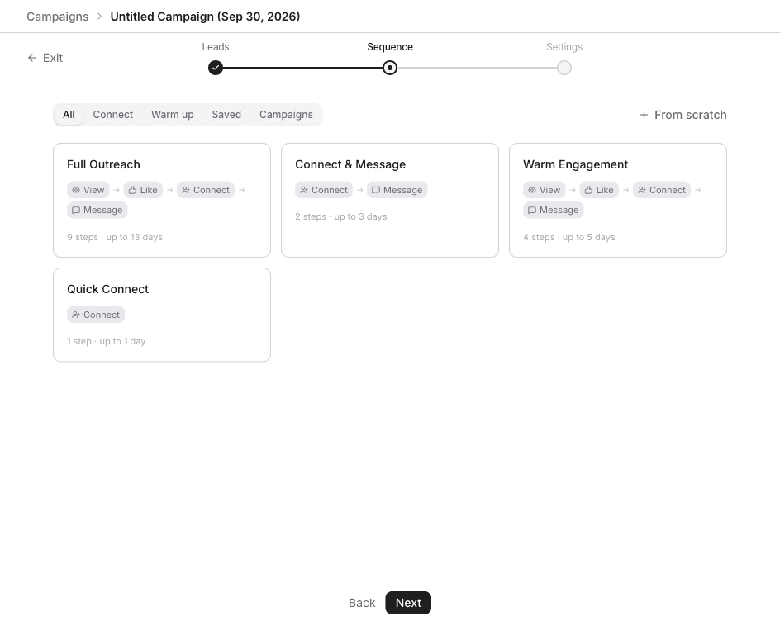Click the breadcrumb chevron separator
The width and height of the screenshot is (780, 621).
pos(99,17)
